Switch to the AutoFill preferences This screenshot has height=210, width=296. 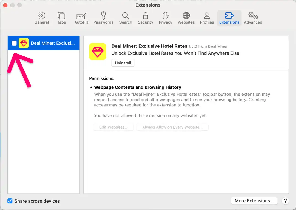(81, 18)
